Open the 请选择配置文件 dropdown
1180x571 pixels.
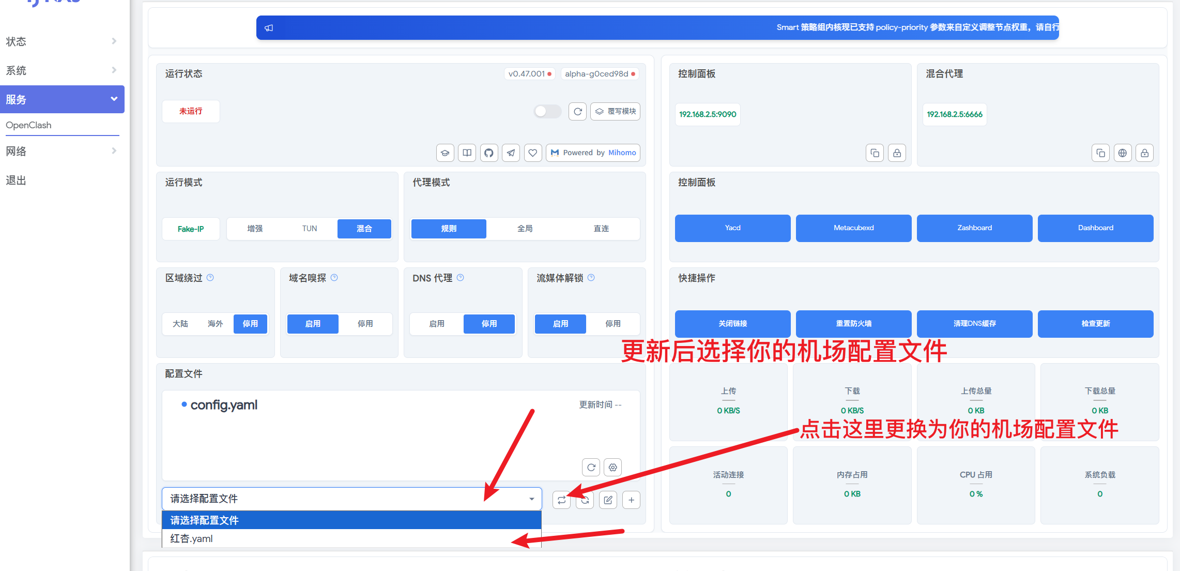click(351, 499)
